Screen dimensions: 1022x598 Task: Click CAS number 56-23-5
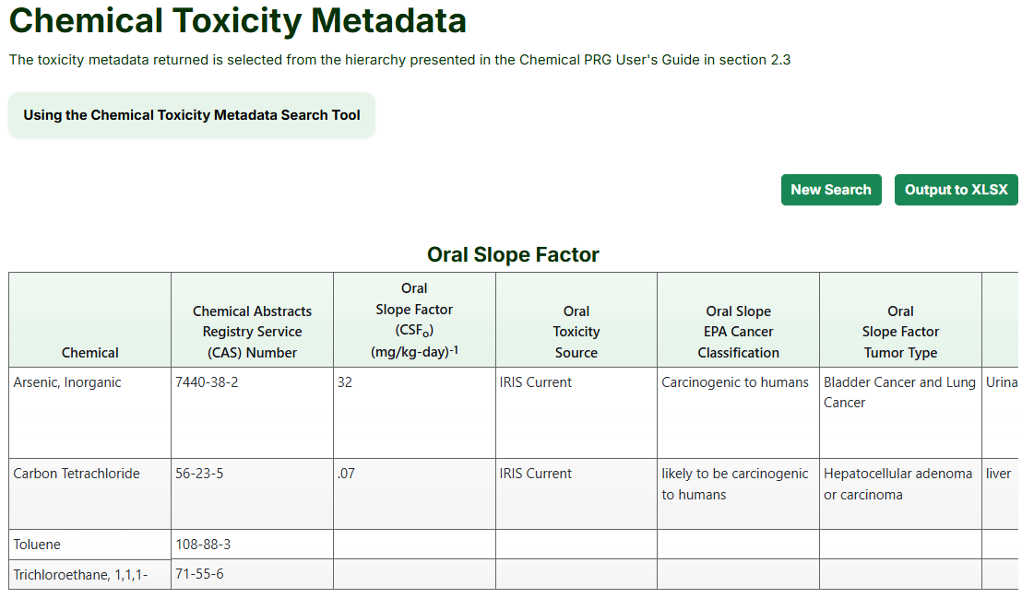point(199,474)
